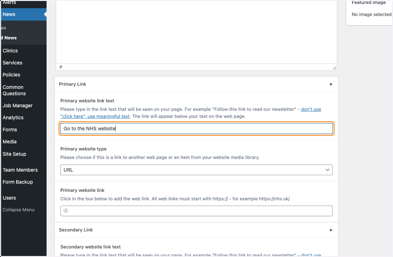Screen dimensions: 393x257
Task: Open Team Members menu
Action: (x=20, y=170)
